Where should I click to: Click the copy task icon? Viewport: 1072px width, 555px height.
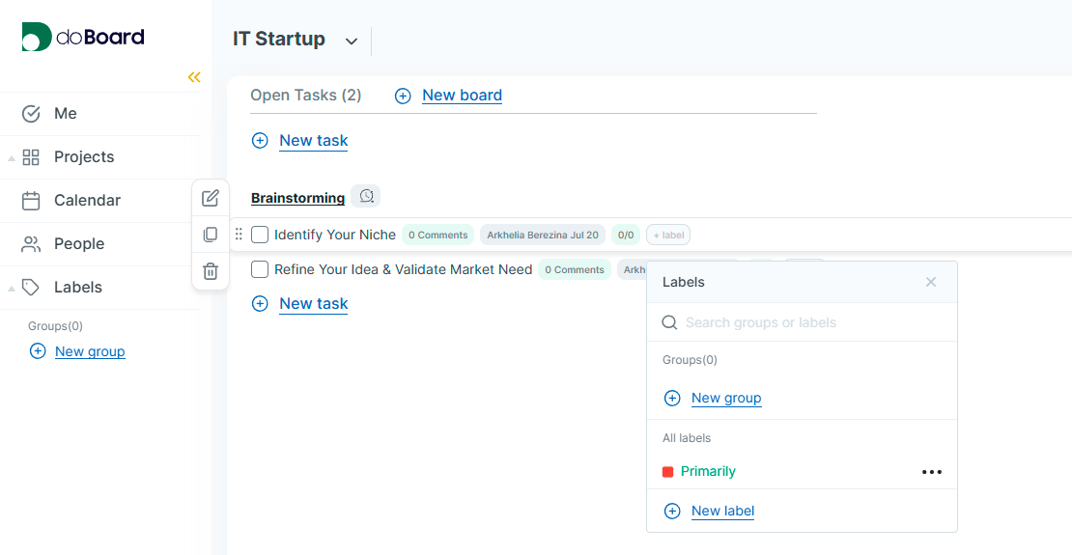[x=211, y=235]
